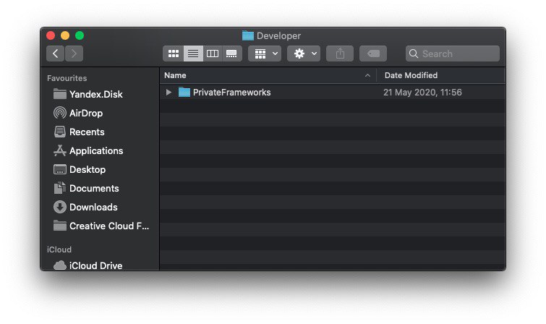
Task: Click the Desktop icon in sidebar
Action: pyautogui.click(x=60, y=169)
